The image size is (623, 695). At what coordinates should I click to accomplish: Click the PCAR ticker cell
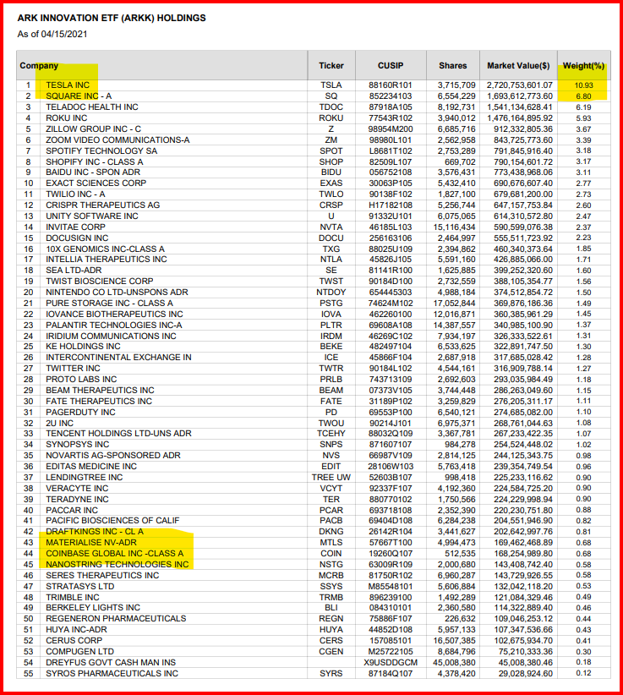tap(331, 510)
